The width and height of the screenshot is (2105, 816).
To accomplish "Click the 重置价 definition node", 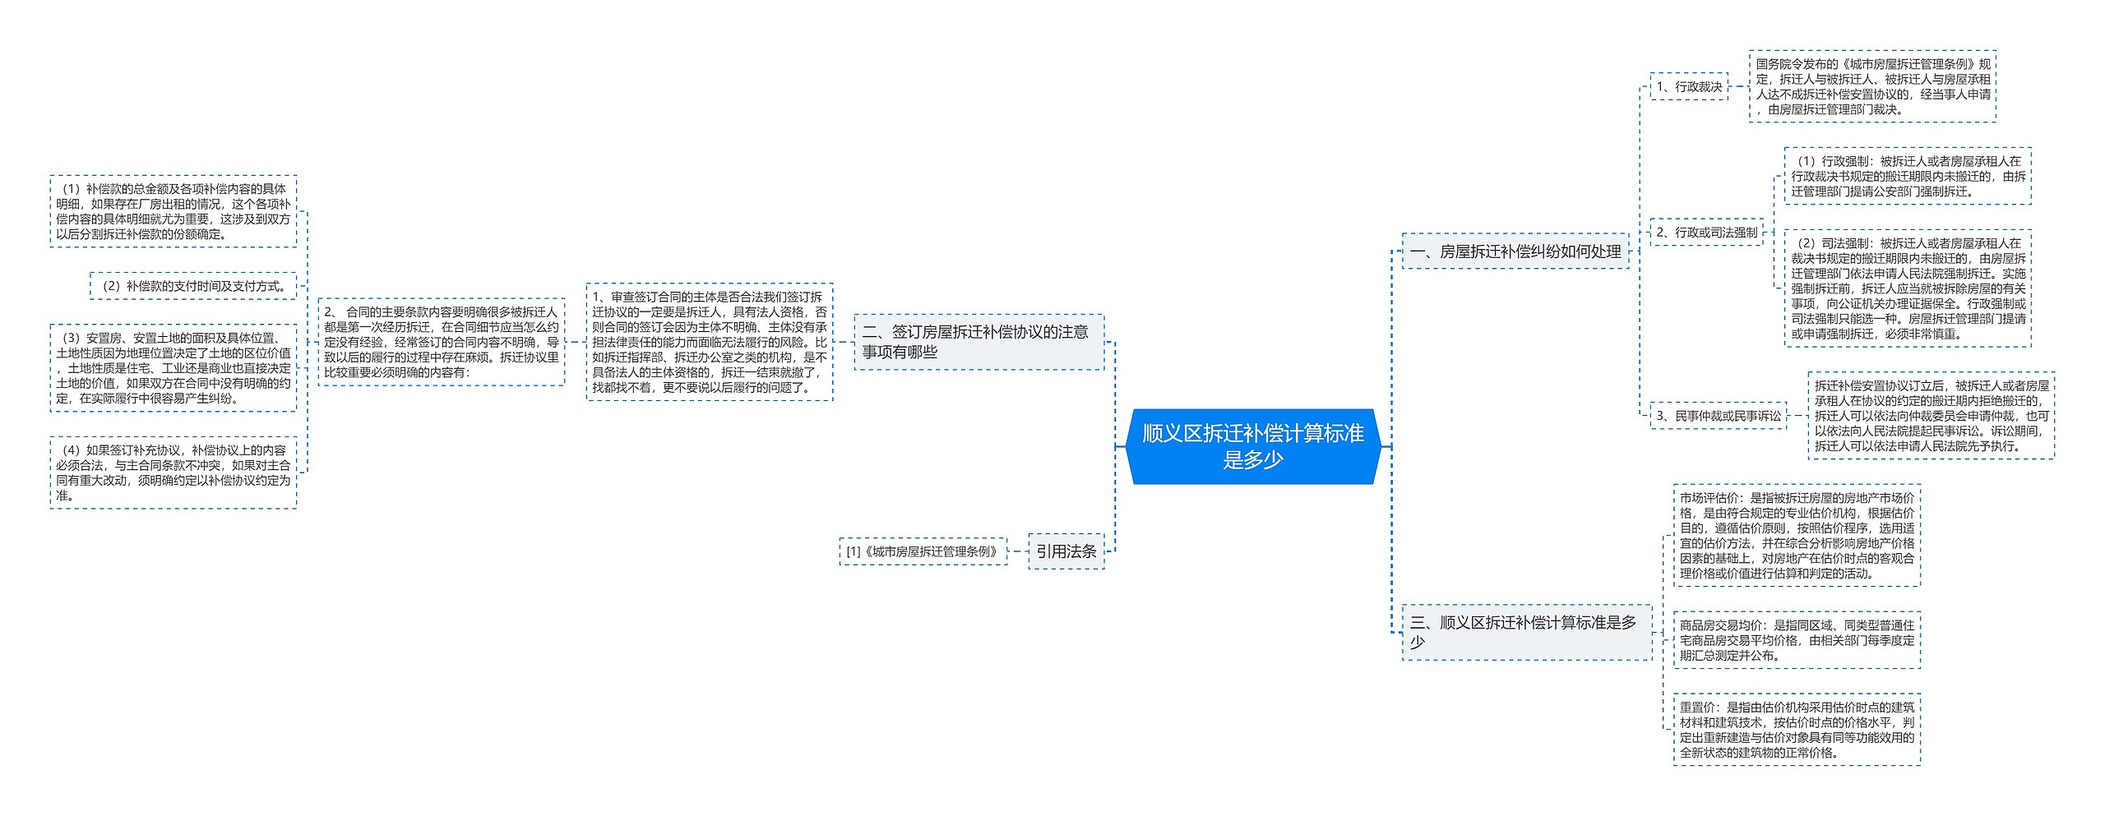I will 1797,730.
